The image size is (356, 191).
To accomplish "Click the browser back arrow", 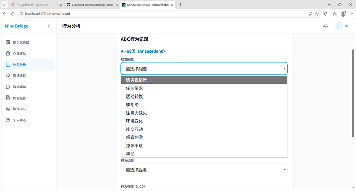I will [x=5, y=14].
